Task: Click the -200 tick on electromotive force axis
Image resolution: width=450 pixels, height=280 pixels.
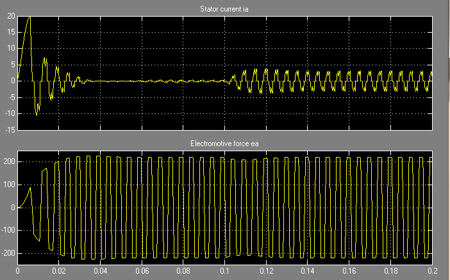Action: [x=8, y=253]
